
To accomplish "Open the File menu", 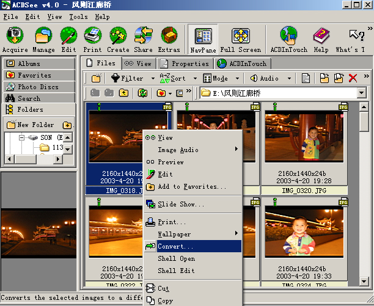I will click(11, 16).
